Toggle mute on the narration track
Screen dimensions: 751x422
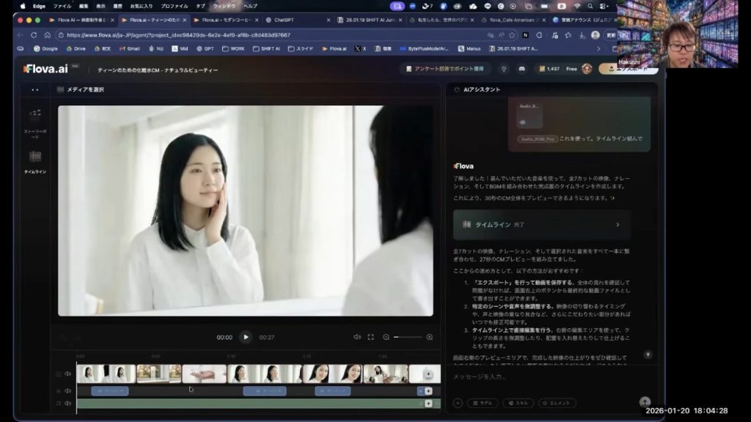67,391
